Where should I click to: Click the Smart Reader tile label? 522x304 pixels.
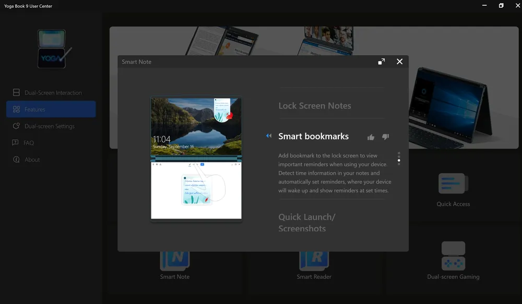(314, 277)
